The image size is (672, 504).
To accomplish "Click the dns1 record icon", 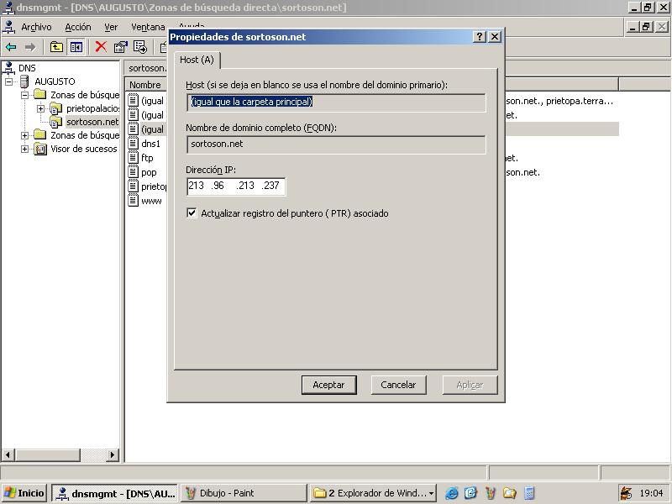I will (x=134, y=143).
